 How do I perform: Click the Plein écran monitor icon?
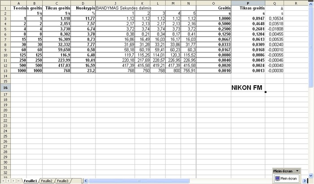[277, 178]
